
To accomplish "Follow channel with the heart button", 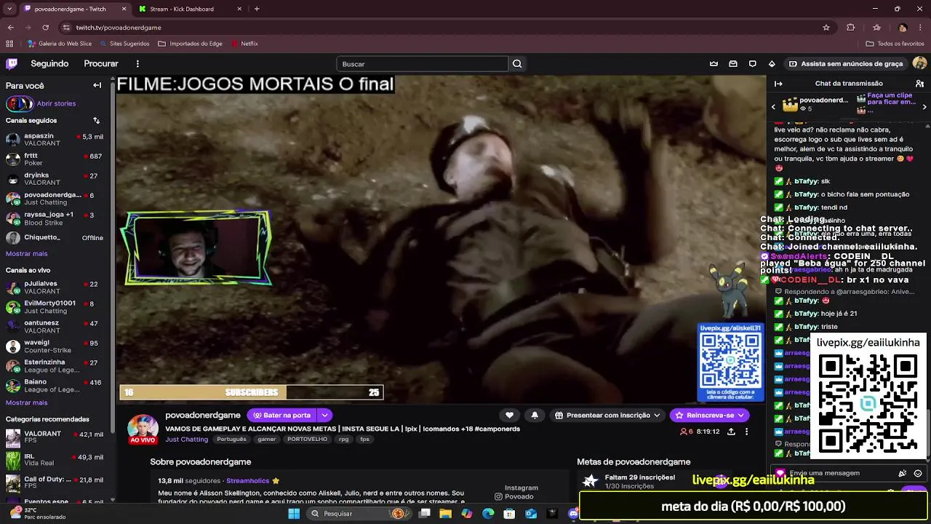I will click(509, 415).
